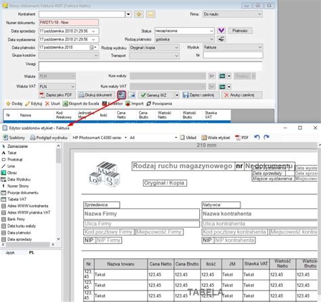
Task: Click the Numer dokumentu field
Action: coord(68,22)
